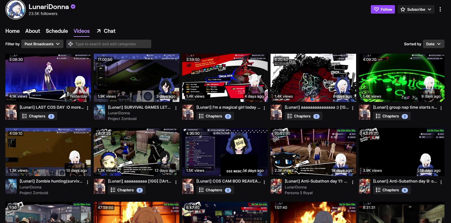Switch to the About tab
This screenshot has height=223, width=451.
click(33, 31)
